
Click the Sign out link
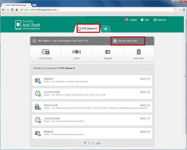click(161, 20)
